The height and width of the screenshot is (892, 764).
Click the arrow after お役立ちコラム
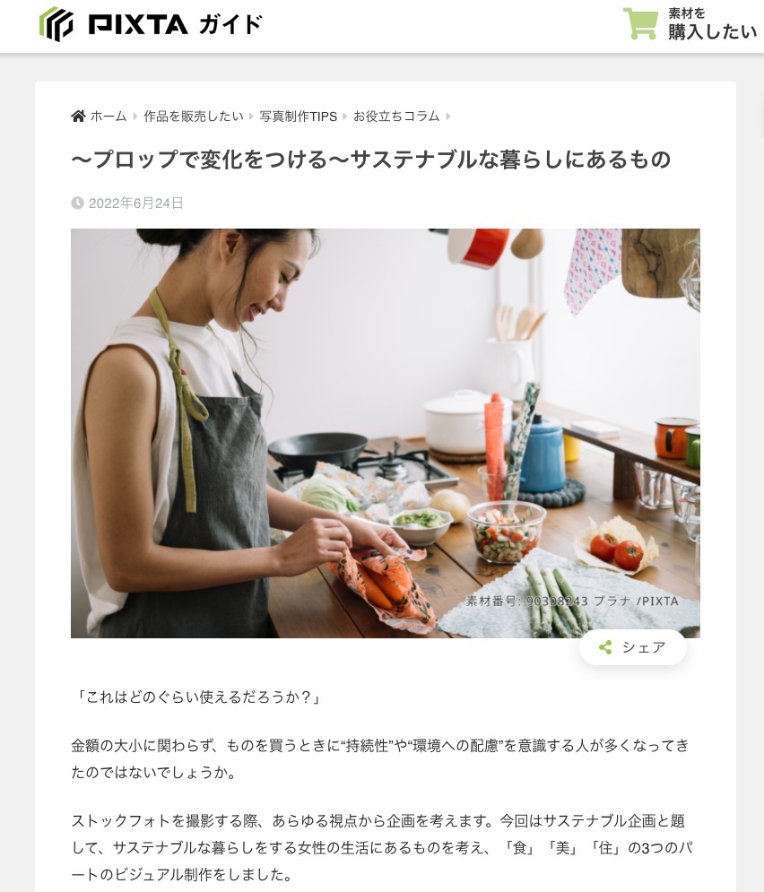coord(448,117)
